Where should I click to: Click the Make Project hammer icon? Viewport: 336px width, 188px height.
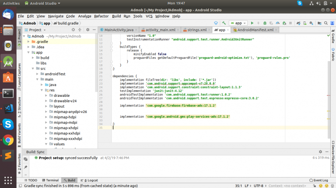tap(224, 23)
